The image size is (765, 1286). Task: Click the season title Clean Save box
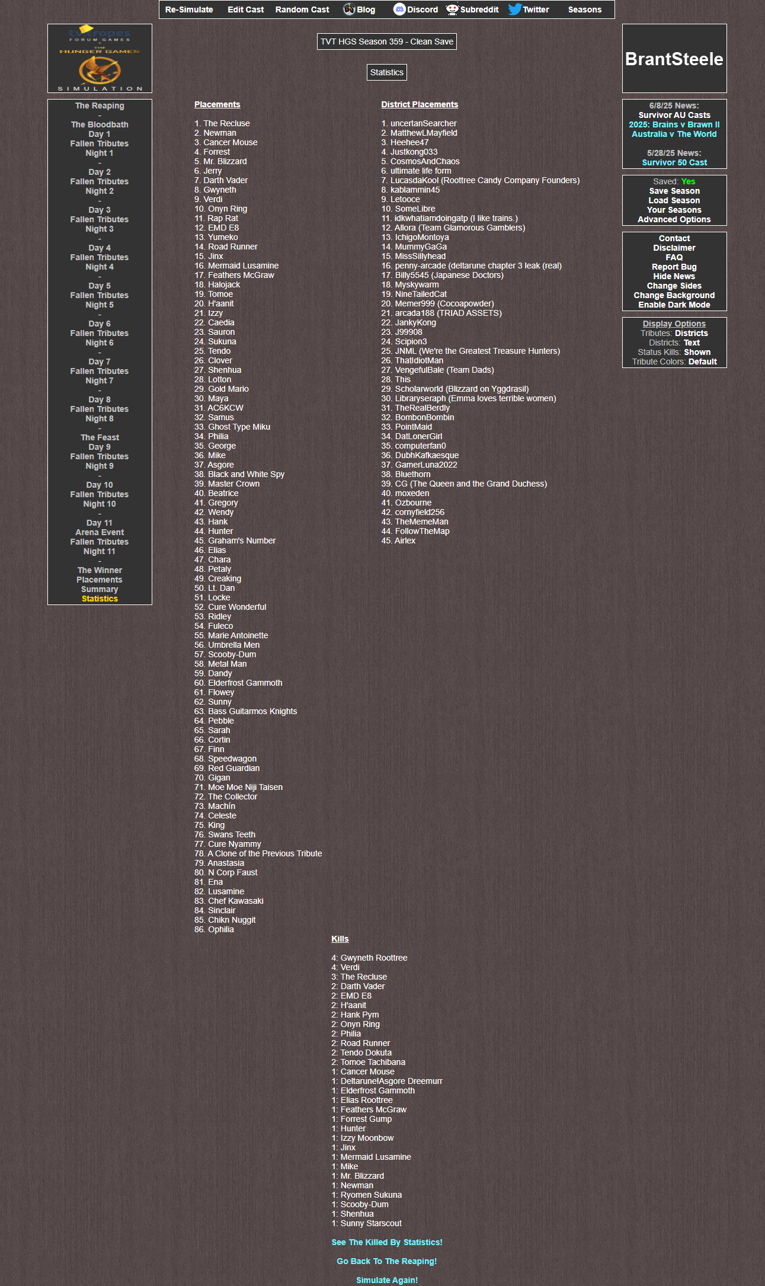[387, 41]
